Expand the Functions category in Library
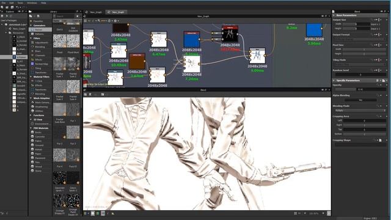Image resolution: width=391 pixels, height=220 pixels. tap(31, 116)
